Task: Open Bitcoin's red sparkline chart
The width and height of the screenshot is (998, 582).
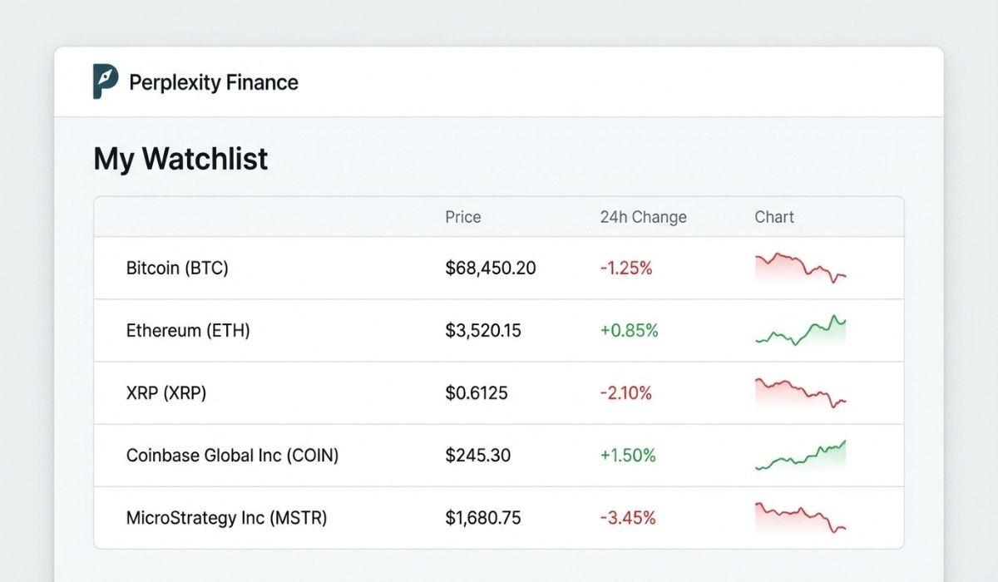Action: click(799, 268)
